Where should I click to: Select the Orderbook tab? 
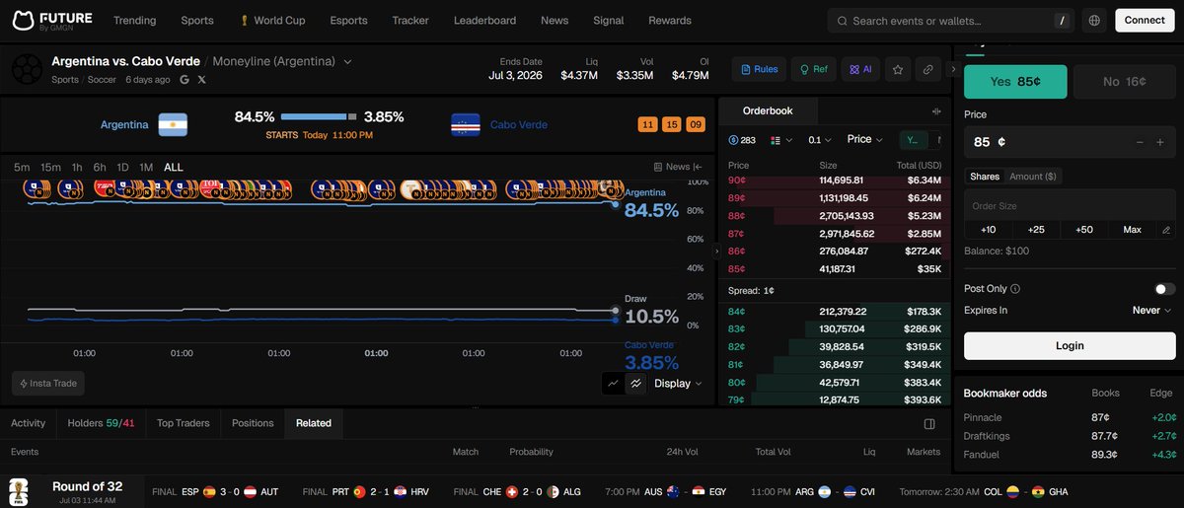768,110
